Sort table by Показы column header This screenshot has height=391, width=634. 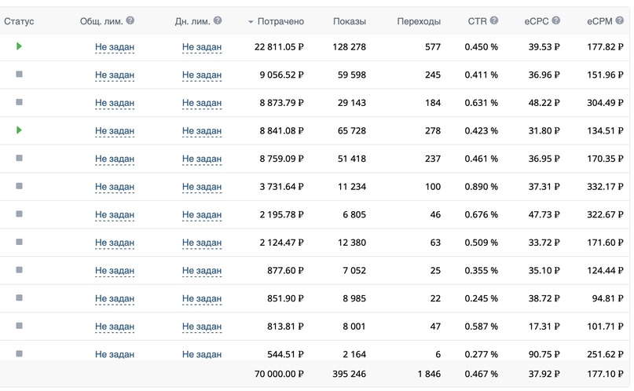pyautogui.click(x=349, y=21)
